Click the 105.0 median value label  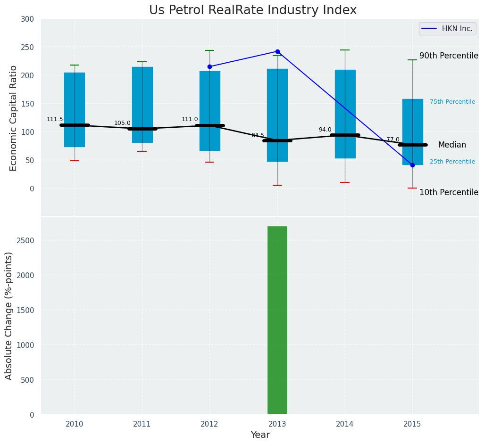tap(122, 123)
